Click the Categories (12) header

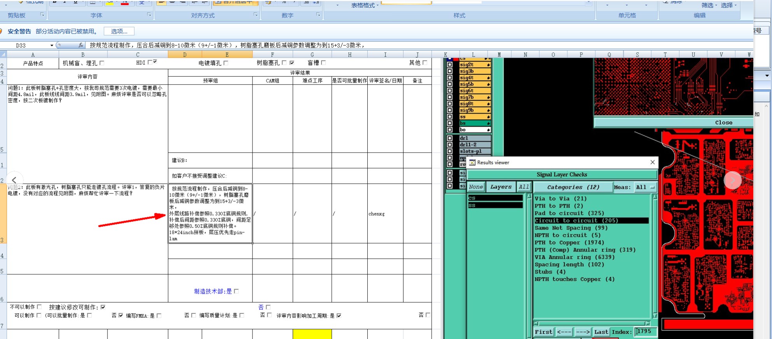point(573,187)
